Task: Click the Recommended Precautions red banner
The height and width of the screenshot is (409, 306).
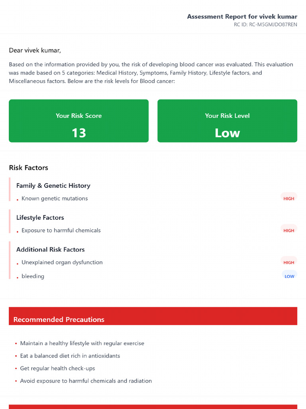Action: click(x=153, y=316)
